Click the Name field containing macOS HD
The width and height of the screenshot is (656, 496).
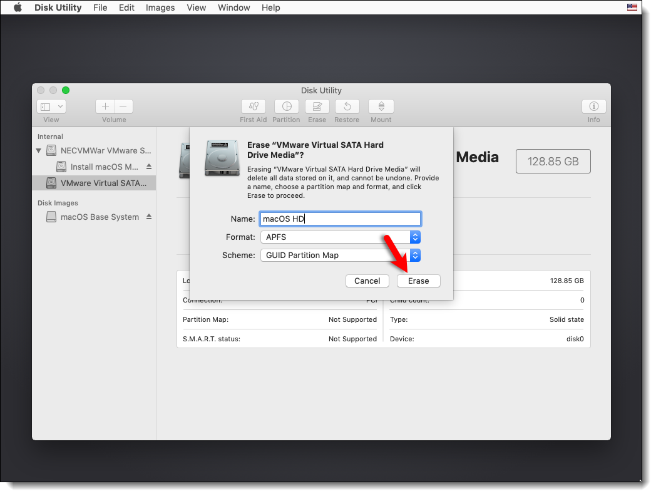tap(340, 219)
